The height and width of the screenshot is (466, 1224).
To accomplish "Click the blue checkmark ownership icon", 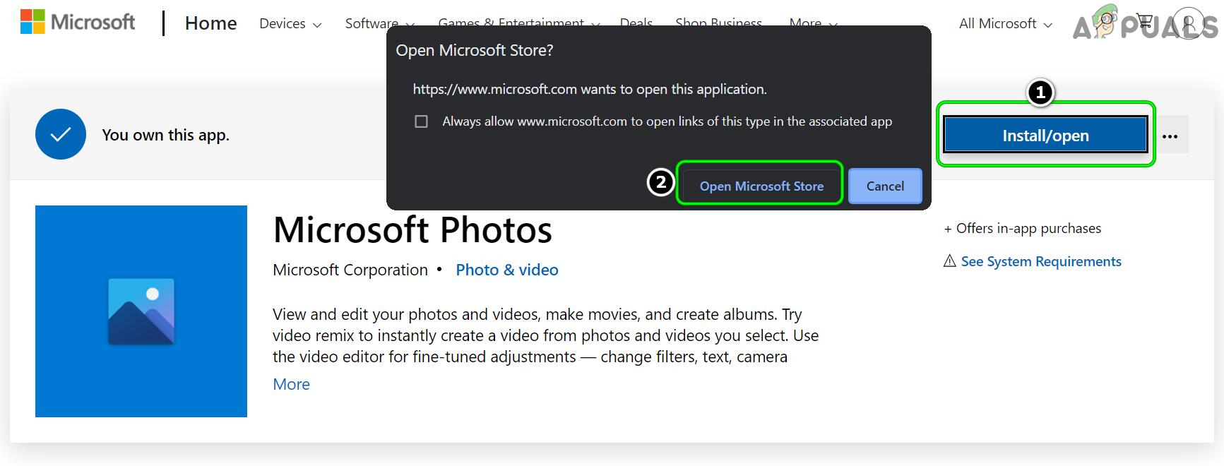I will click(61, 134).
